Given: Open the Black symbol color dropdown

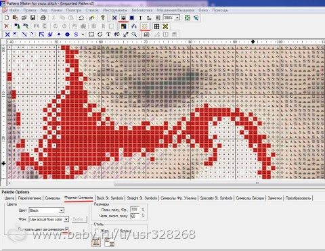Looking at the screenshot, I should point(61,210).
